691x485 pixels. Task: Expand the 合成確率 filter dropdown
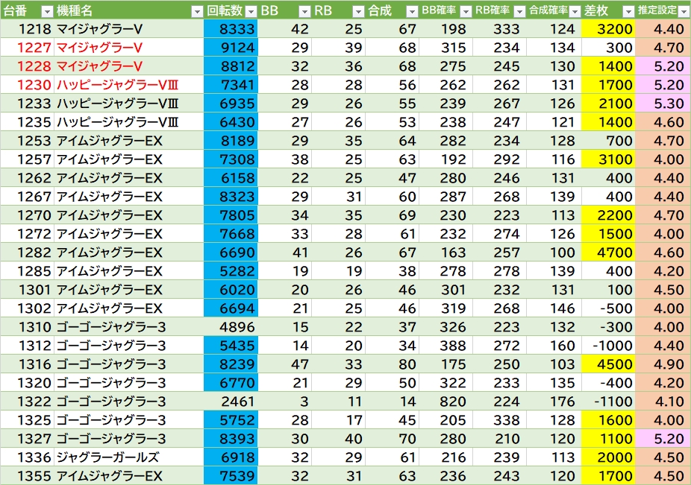[573, 11]
